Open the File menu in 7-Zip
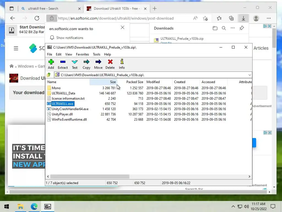The width and height of the screenshot is (282, 212). pyautogui.click(x=50, y=54)
